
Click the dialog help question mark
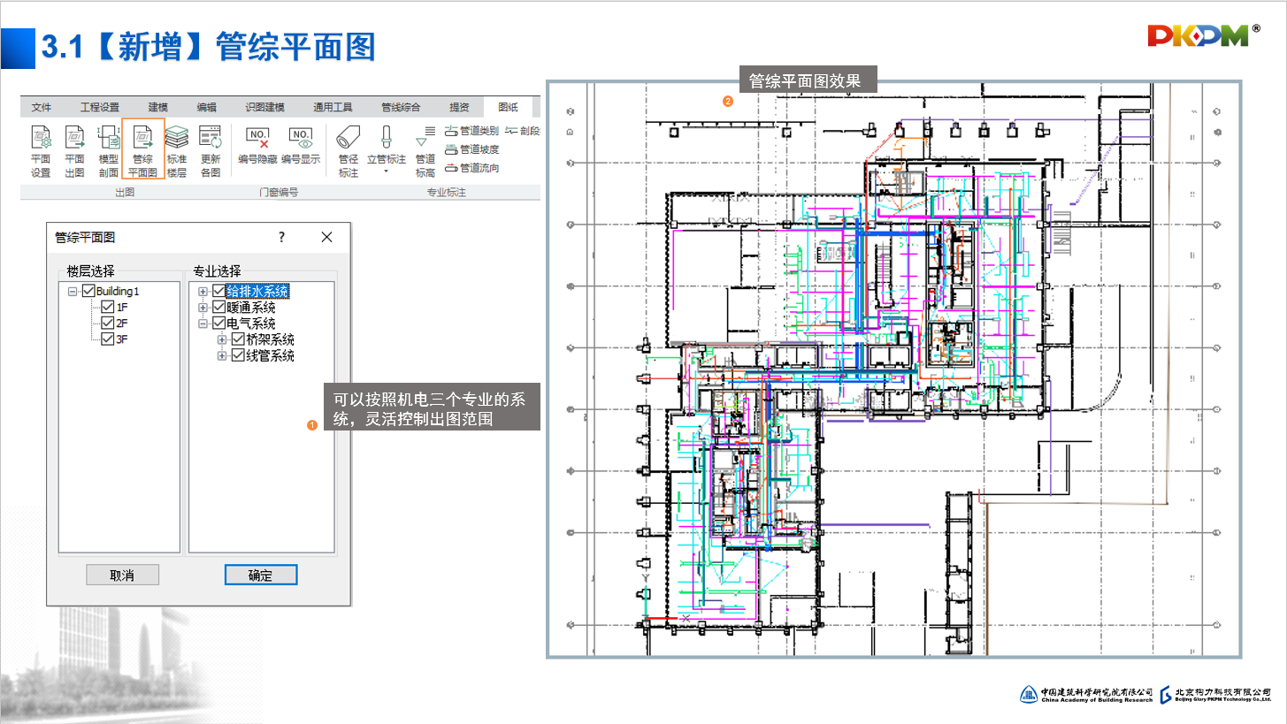pyautogui.click(x=281, y=237)
